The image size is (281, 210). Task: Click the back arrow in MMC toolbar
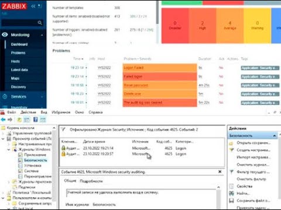3,120
